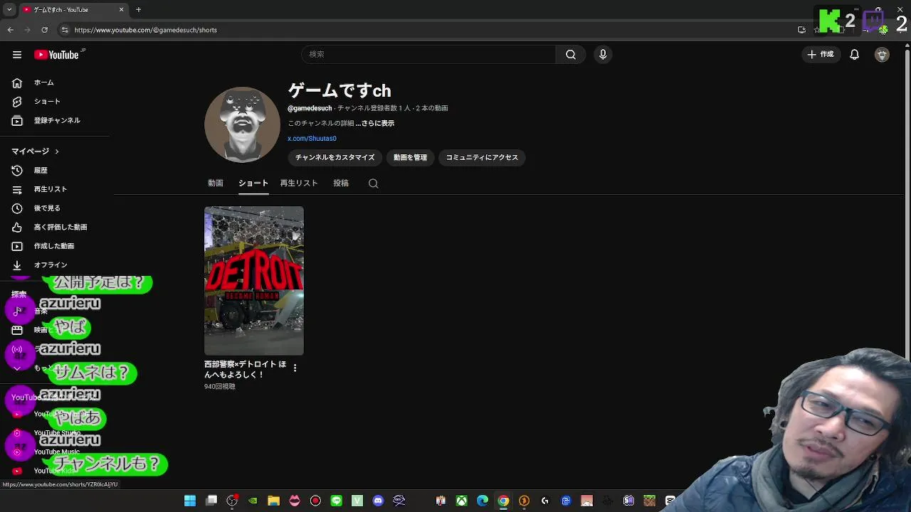The width and height of the screenshot is (911, 512).
Task: Open Task View from taskbar
Action: [x=211, y=501]
